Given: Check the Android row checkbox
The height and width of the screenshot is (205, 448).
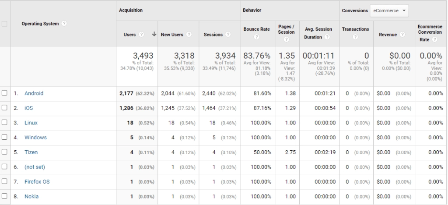Looking at the screenshot, I should (5, 93).
